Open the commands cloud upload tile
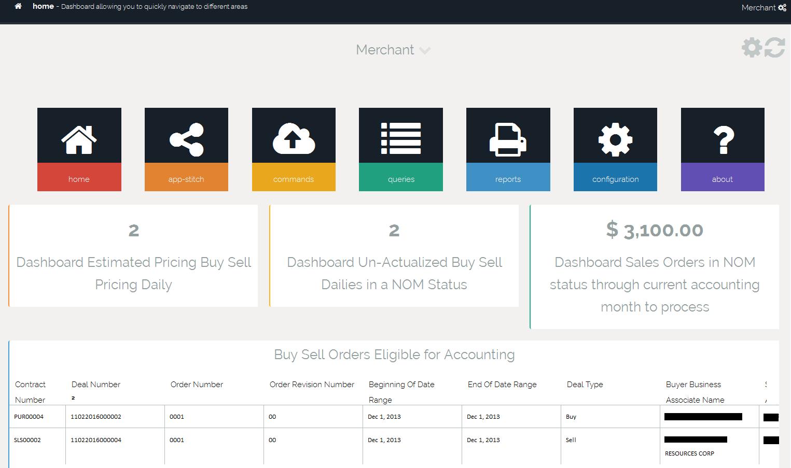 [x=294, y=139]
